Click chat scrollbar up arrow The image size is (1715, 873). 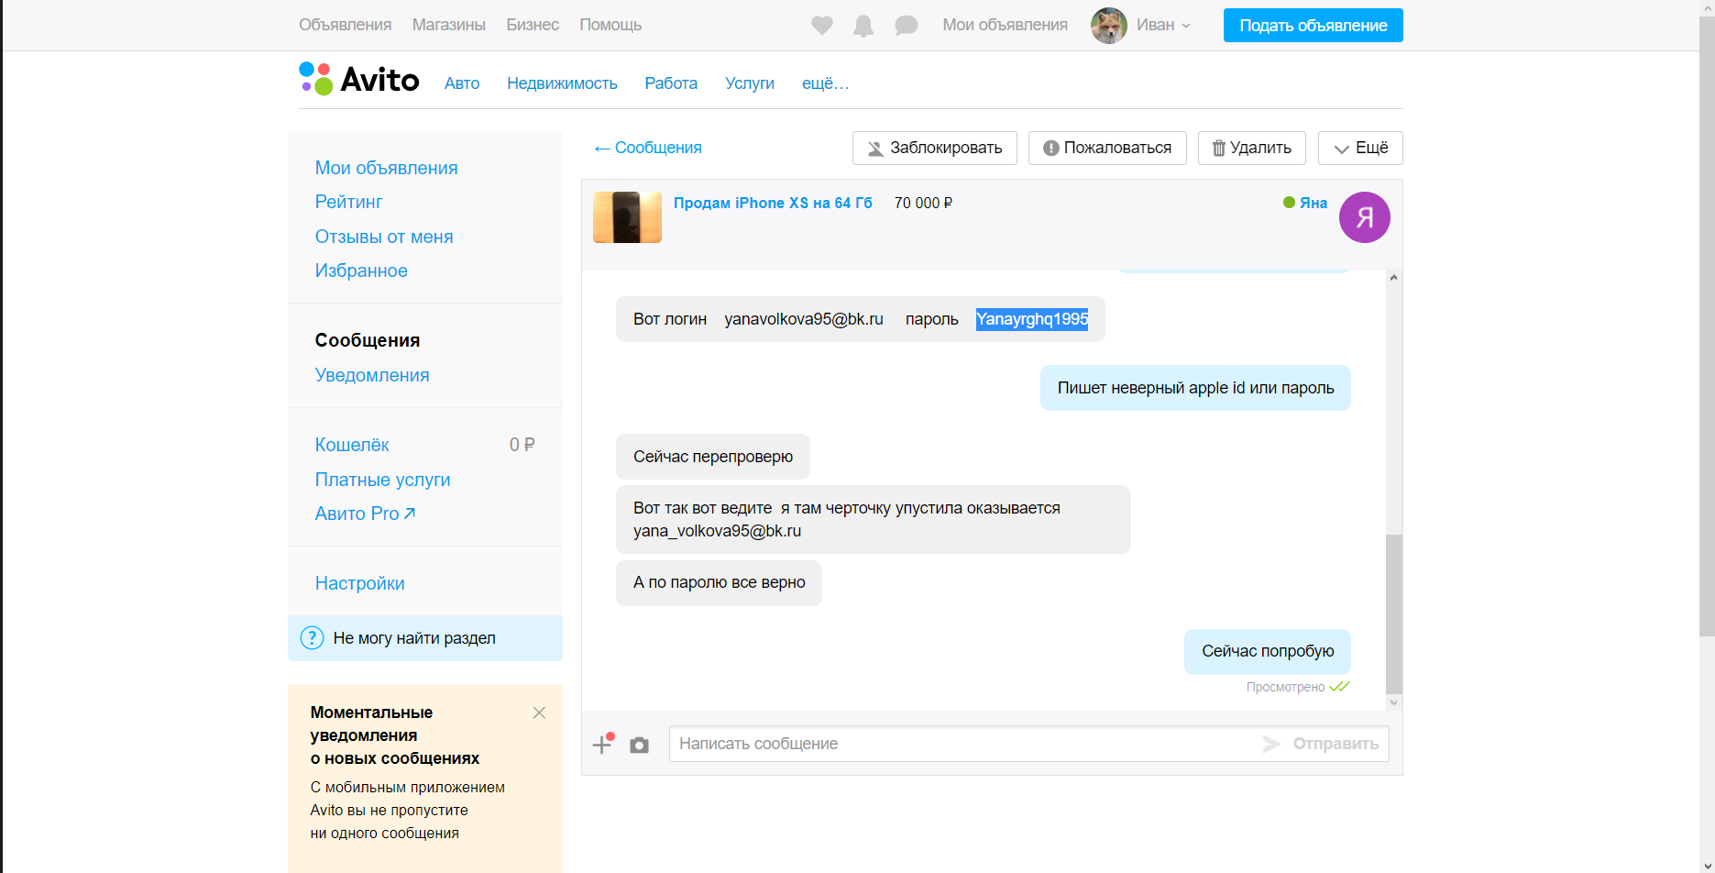pyautogui.click(x=1394, y=277)
